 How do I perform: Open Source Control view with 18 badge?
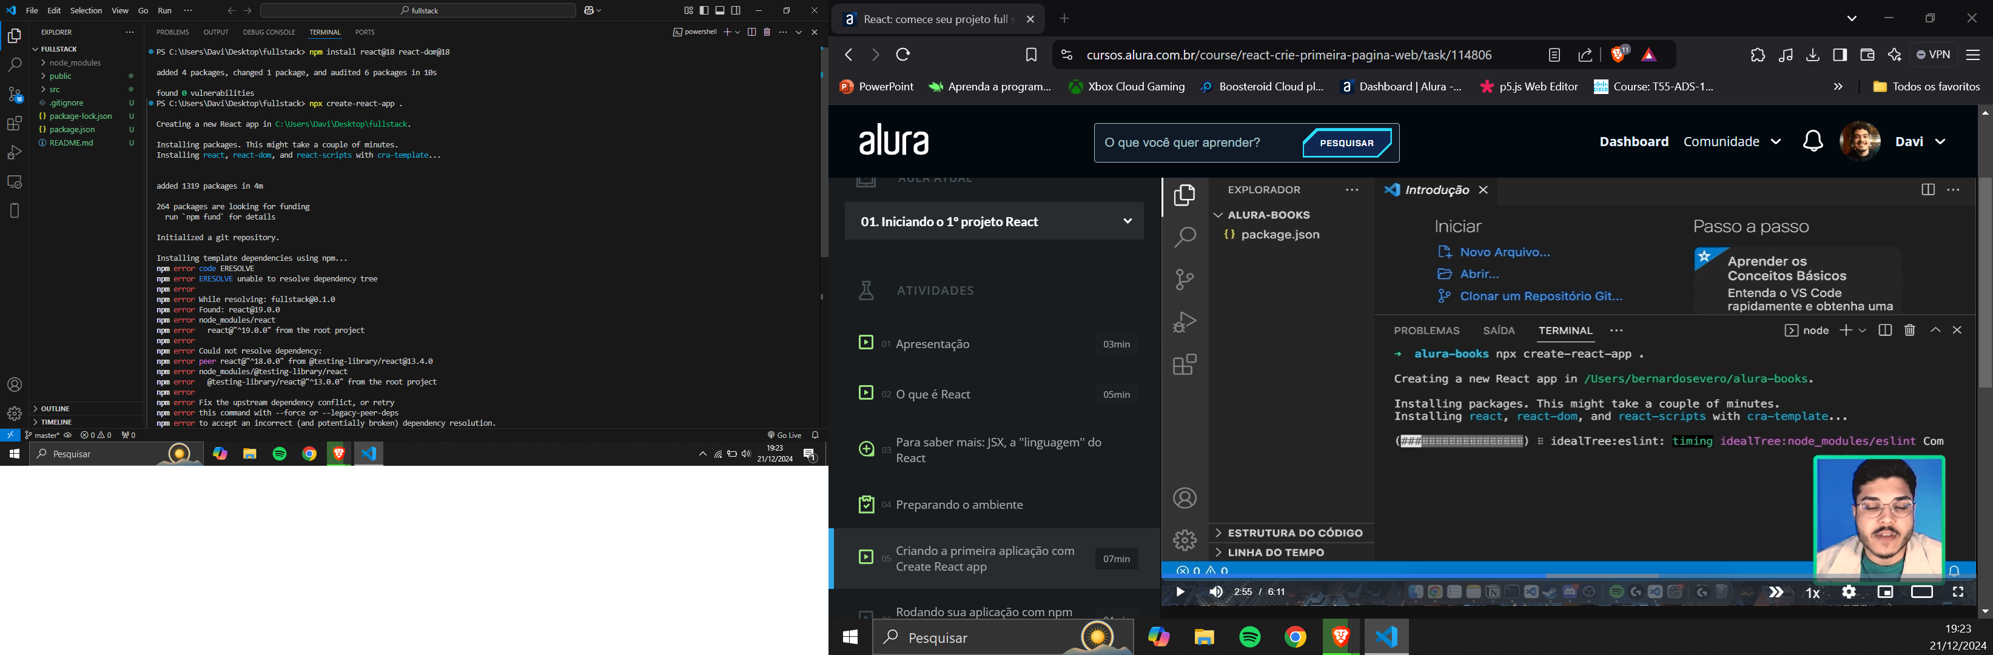(14, 95)
